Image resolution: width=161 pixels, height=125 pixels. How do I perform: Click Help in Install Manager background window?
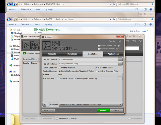(134, 41)
